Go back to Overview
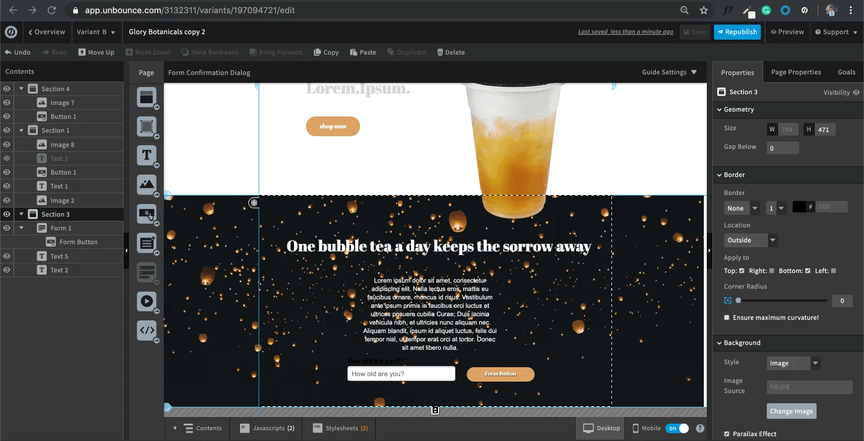The width and height of the screenshot is (864, 441). tap(46, 32)
